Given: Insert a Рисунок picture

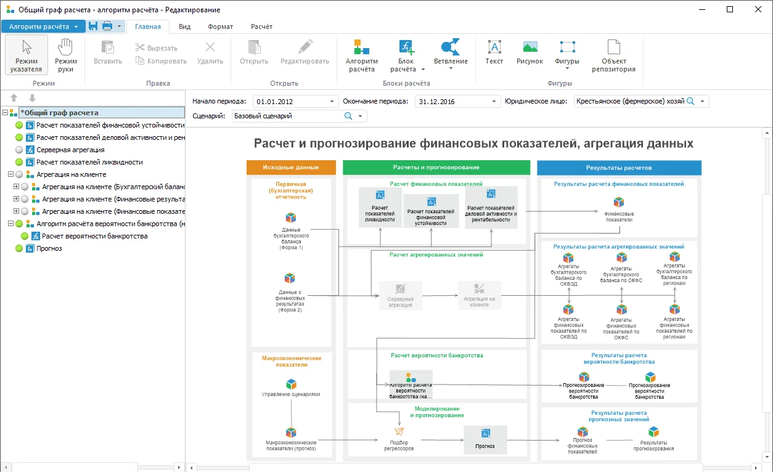Looking at the screenshot, I should coord(530,53).
